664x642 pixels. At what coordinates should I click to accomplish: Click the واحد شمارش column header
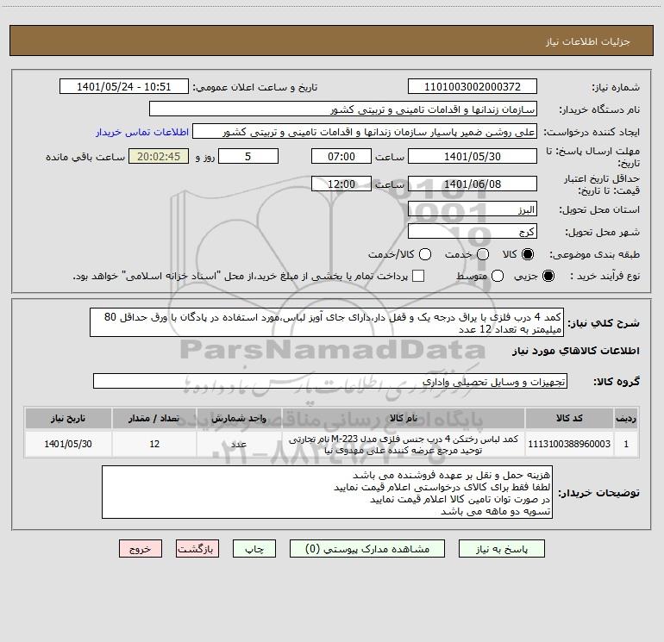(239, 419)
